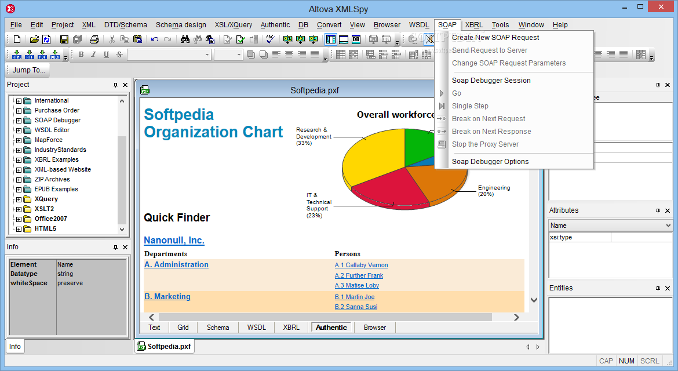Save the file with the floppy disk icon

tap(64, 39)
